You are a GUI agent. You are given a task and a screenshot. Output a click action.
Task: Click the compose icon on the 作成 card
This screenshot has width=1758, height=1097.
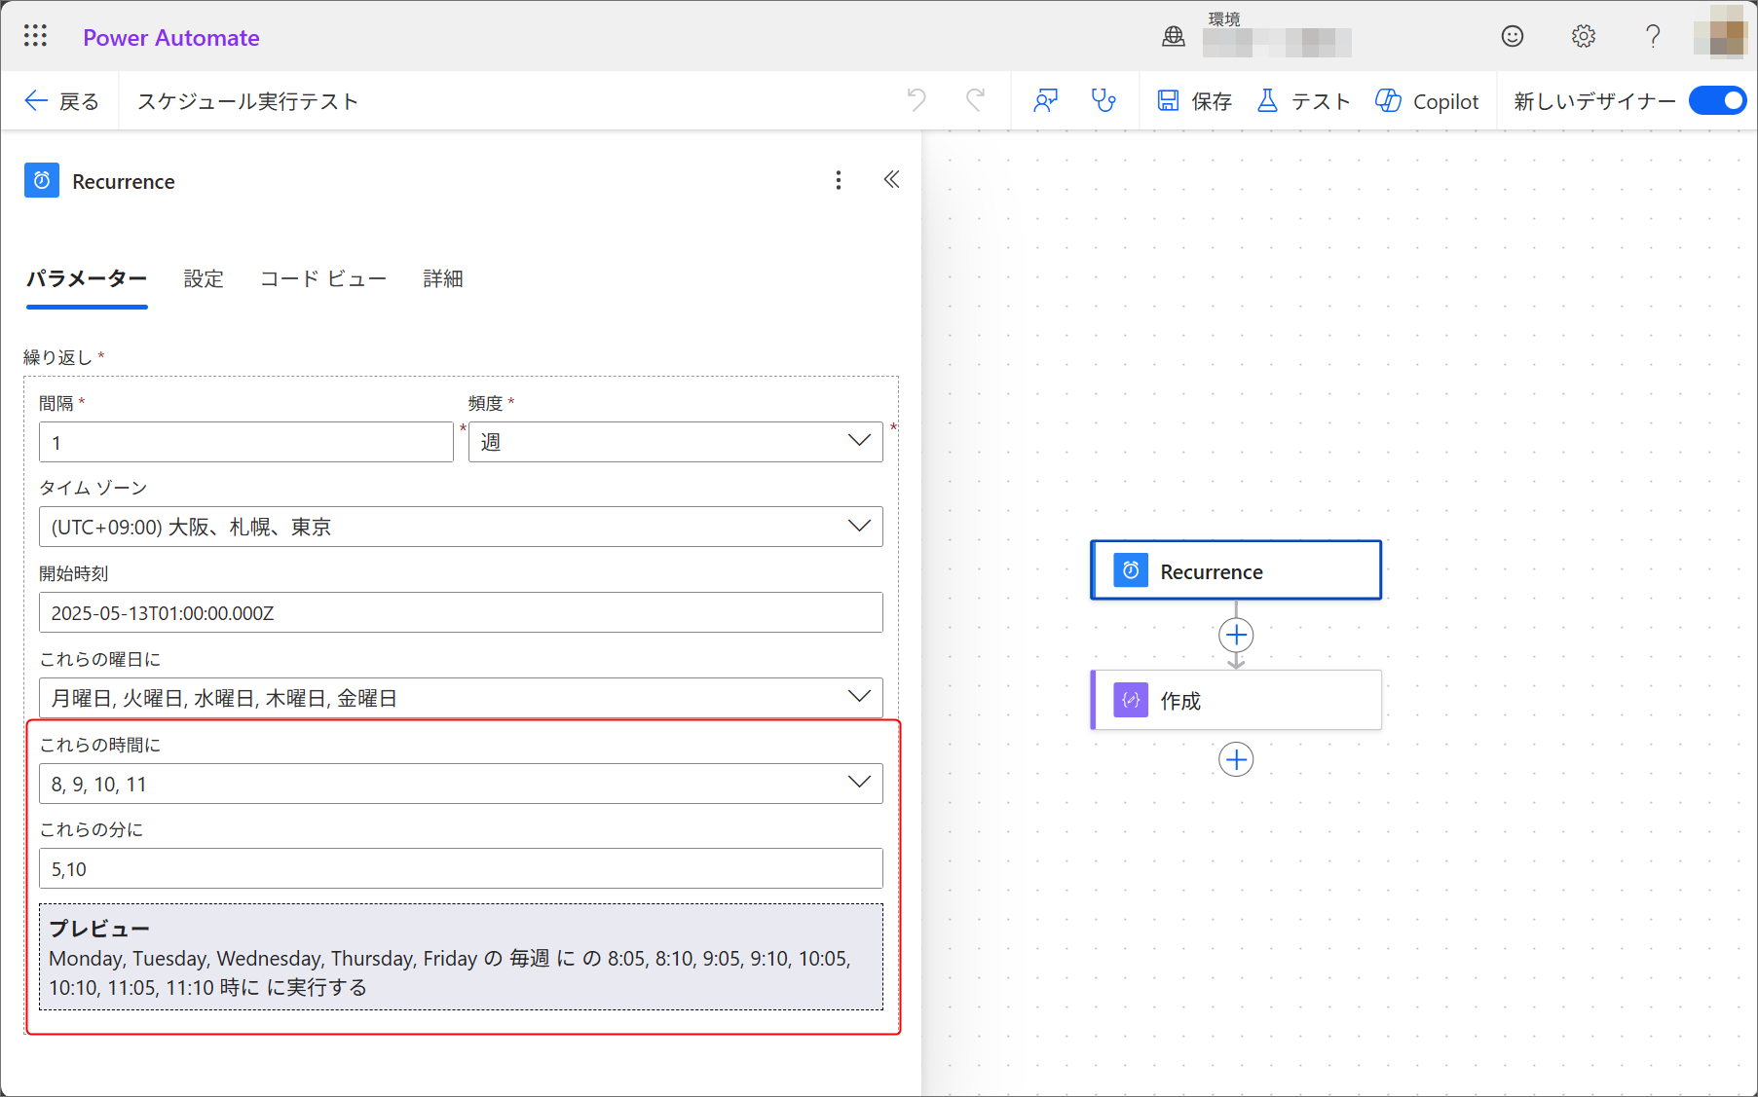(1131, 700)
